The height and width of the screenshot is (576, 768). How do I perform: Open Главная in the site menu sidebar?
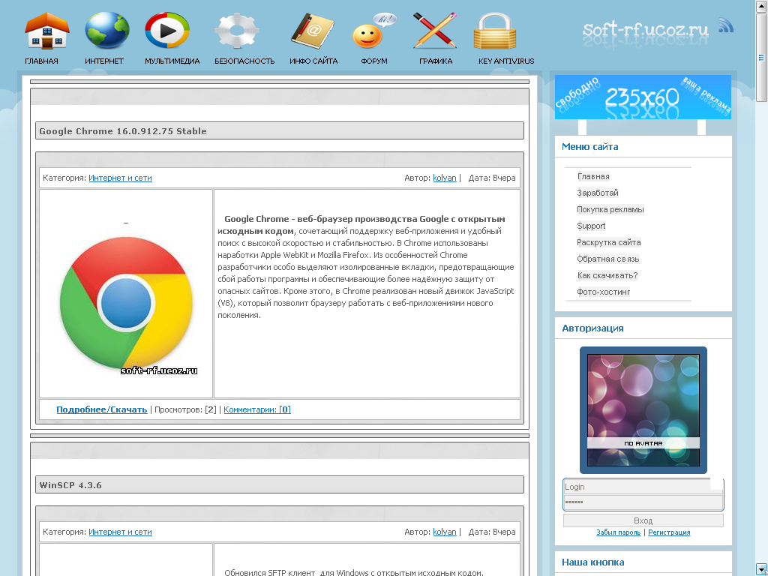(593, 176)
